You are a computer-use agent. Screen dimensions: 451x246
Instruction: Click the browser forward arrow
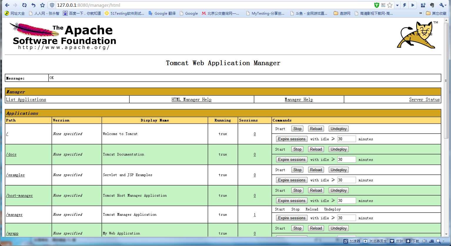coord(15,5)
